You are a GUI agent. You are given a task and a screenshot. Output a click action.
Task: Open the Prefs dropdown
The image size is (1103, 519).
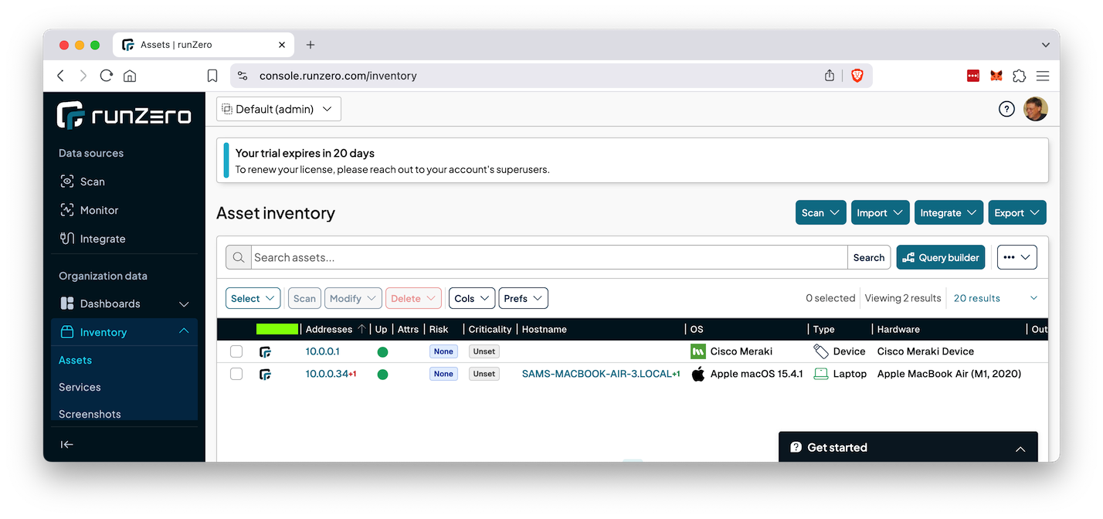click(x=523, y=299)
